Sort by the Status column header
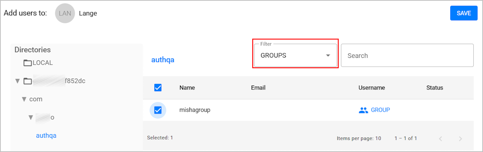The width and height of the screenshot is (483, 152). coord(435,88)
